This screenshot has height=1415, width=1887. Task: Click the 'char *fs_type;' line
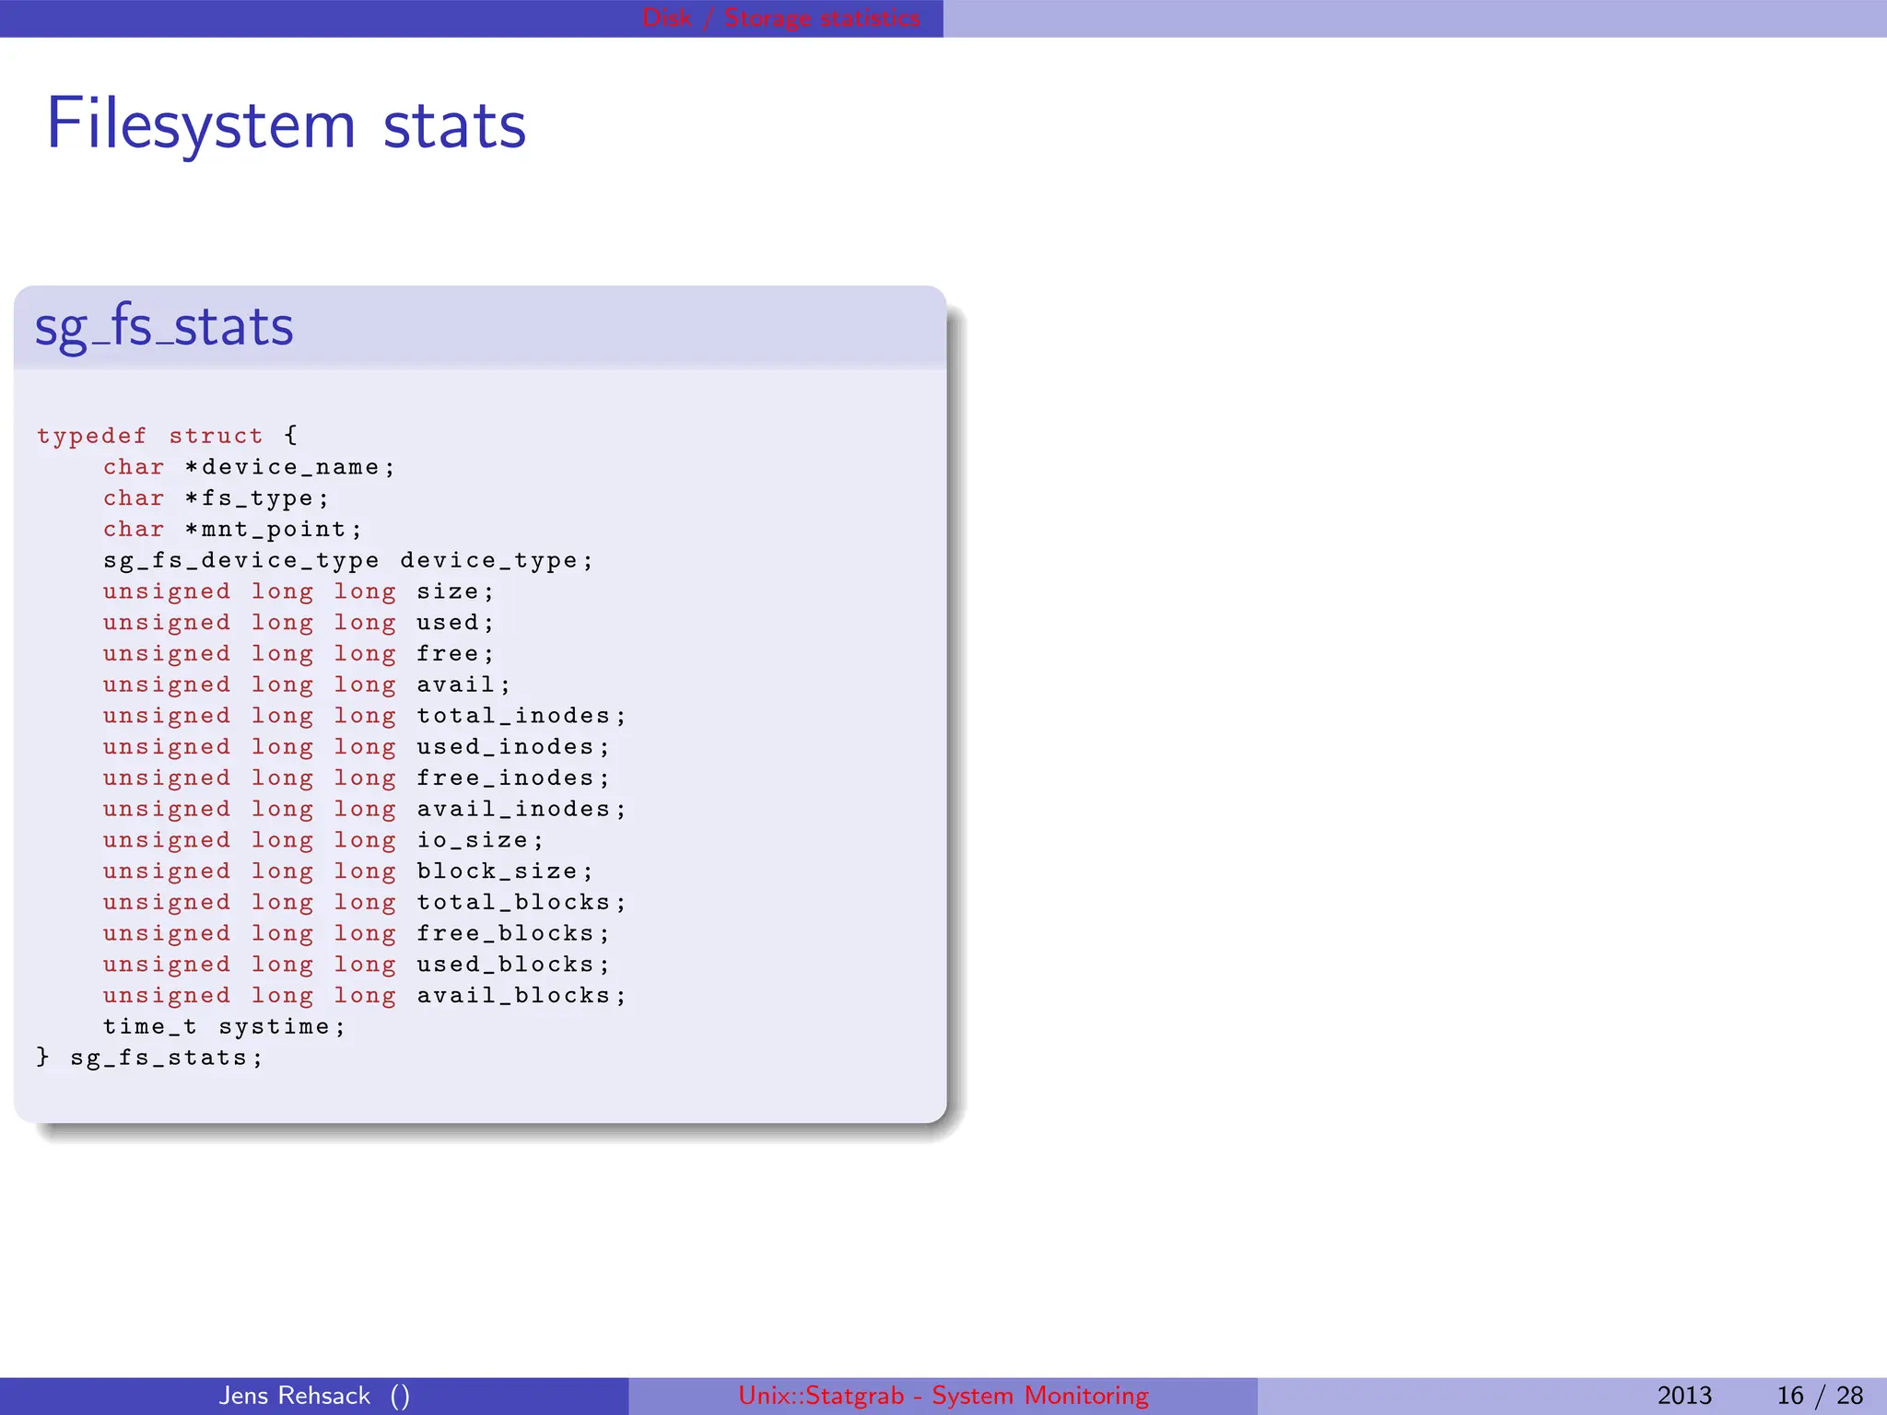coord(216,498)
